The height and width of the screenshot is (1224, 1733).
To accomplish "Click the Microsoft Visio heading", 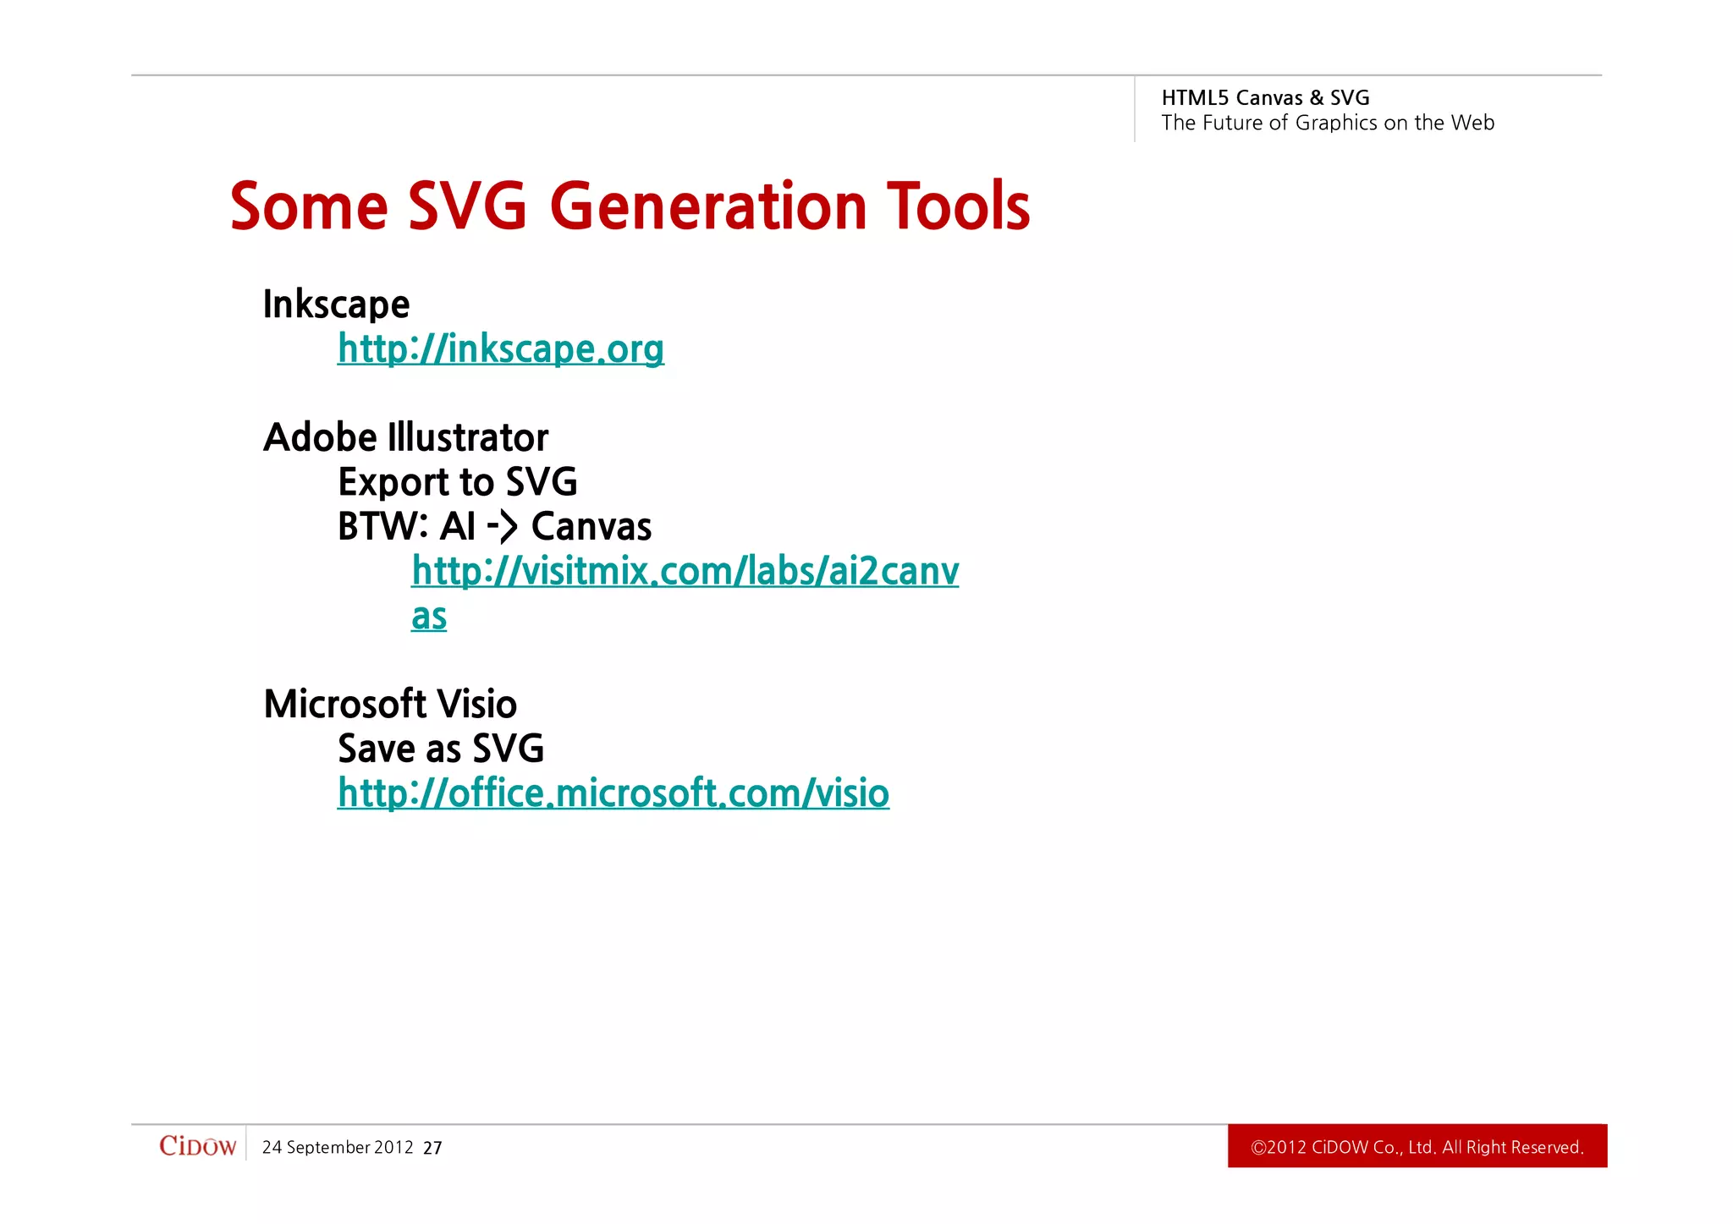I will 390,704.
